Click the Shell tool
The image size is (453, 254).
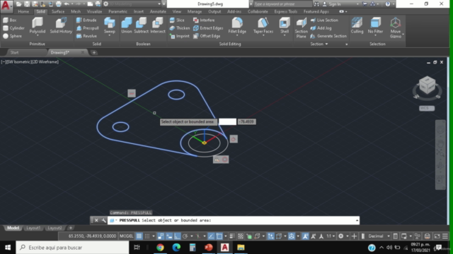[285, 27]
